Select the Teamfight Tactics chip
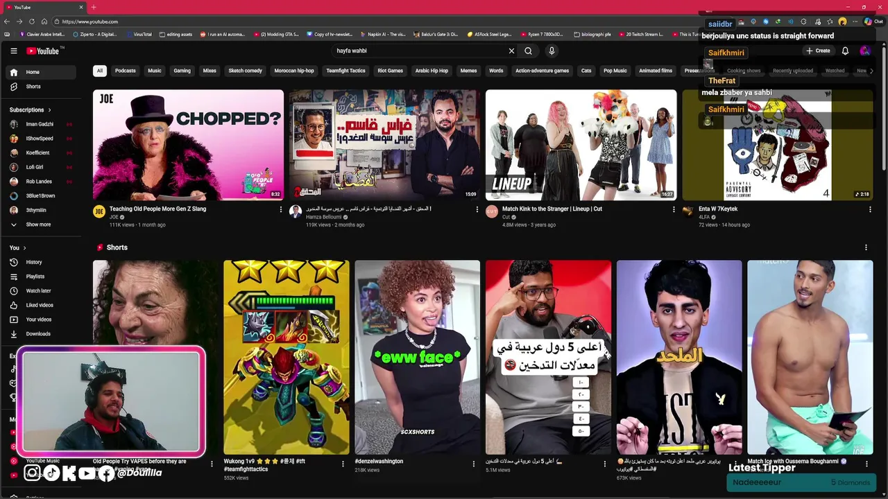 point(345,71)
